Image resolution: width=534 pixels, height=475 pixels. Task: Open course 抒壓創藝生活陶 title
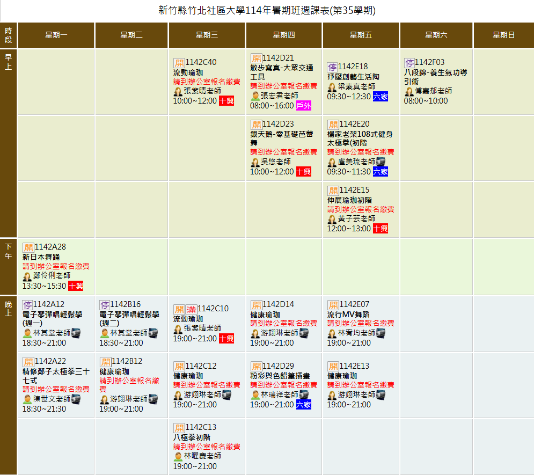(353, 77)
